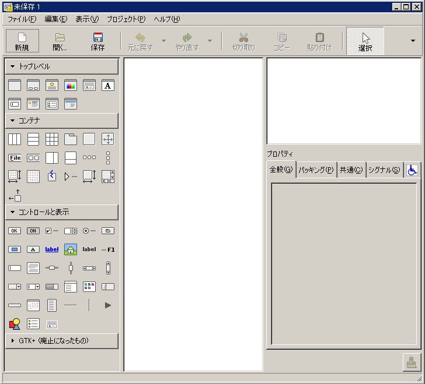Pick the File Chooser Dialog icon

(89, 86)
